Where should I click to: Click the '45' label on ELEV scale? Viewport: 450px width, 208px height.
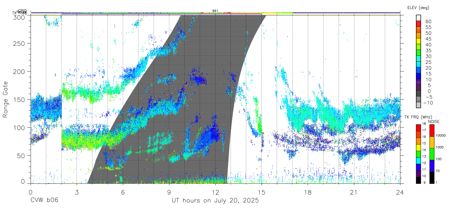[428, 39]
